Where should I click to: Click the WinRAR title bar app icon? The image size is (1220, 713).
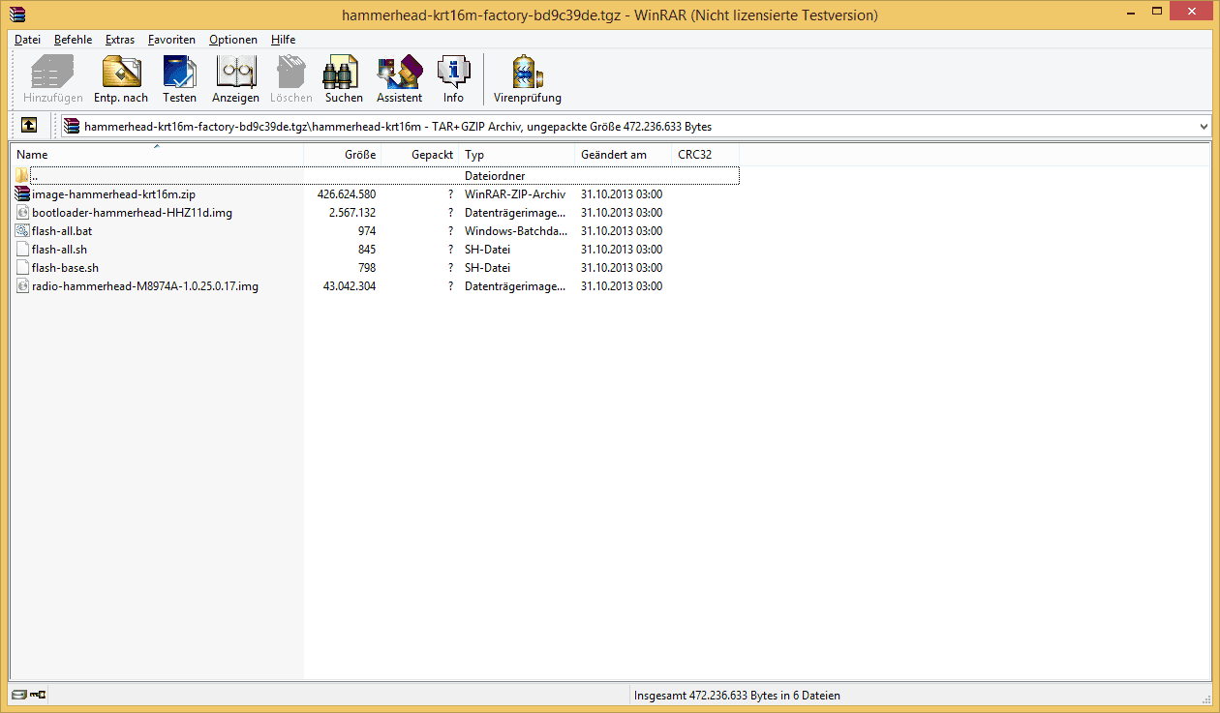point(15,15)
